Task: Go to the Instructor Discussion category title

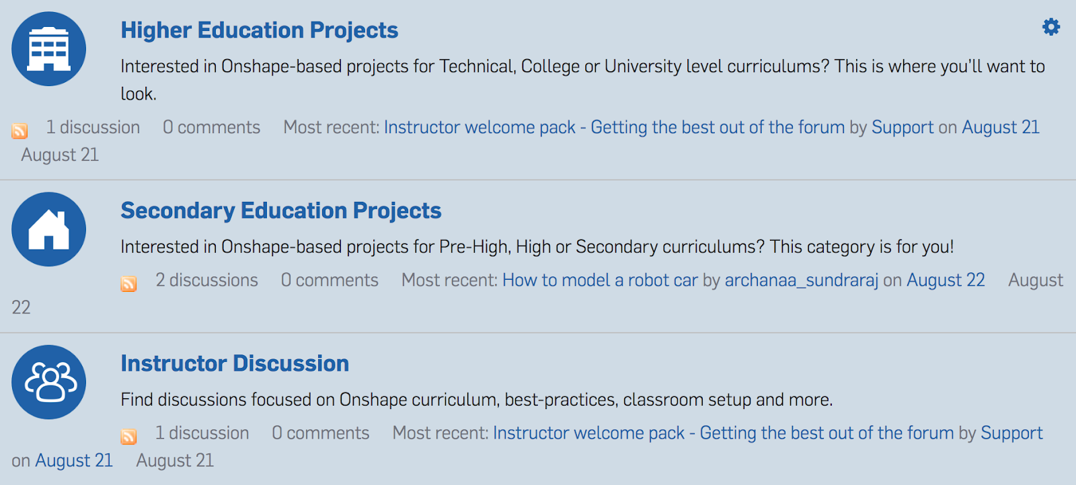Action: point(235,363)
